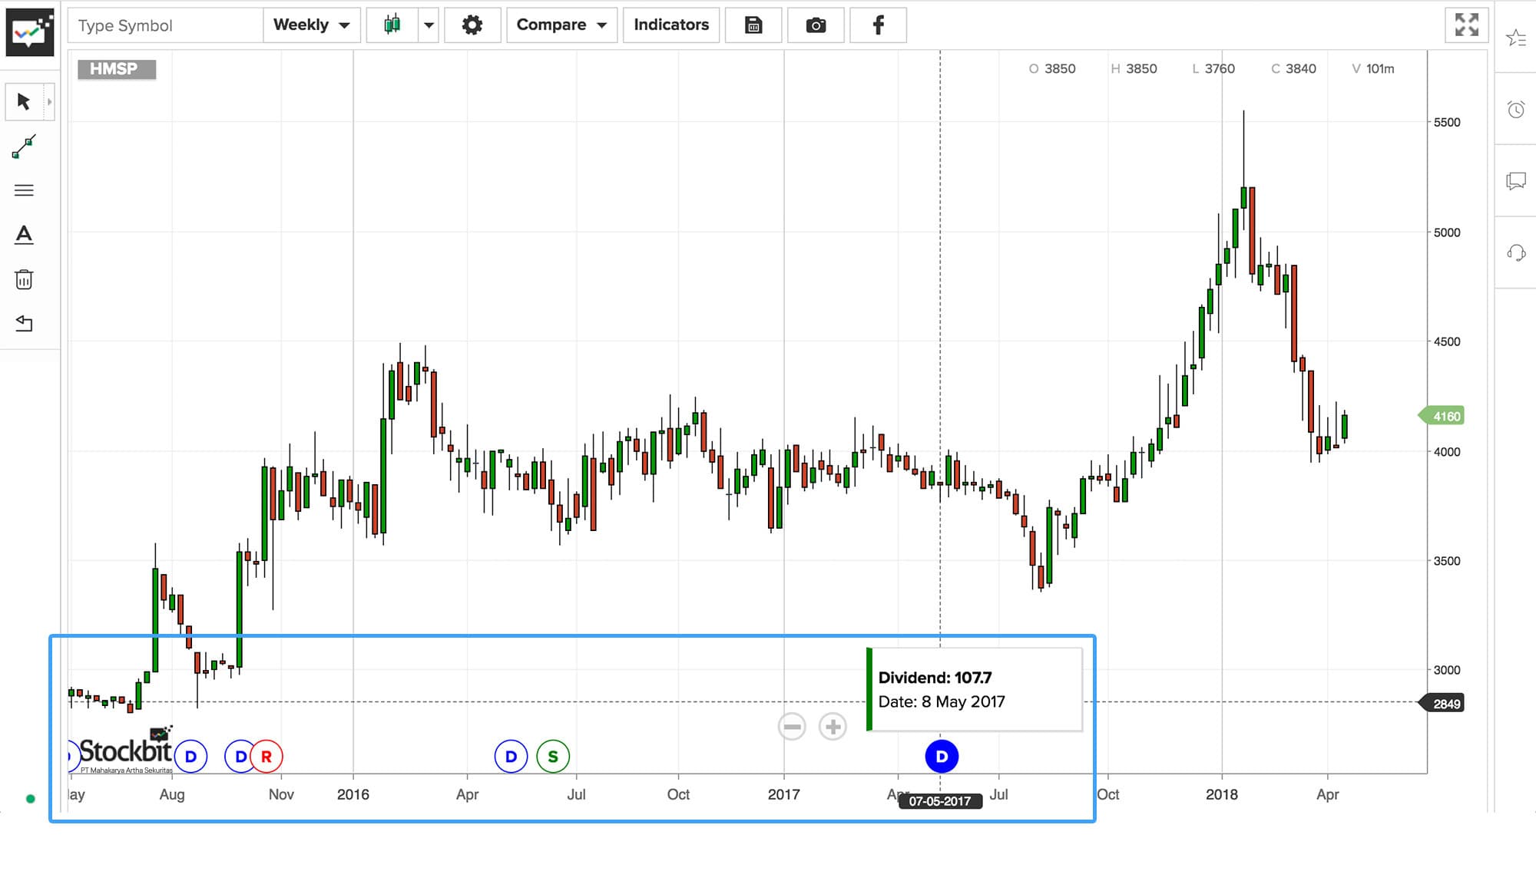Select the text annotation tool
1536x871 pixels.
[24, 235]
